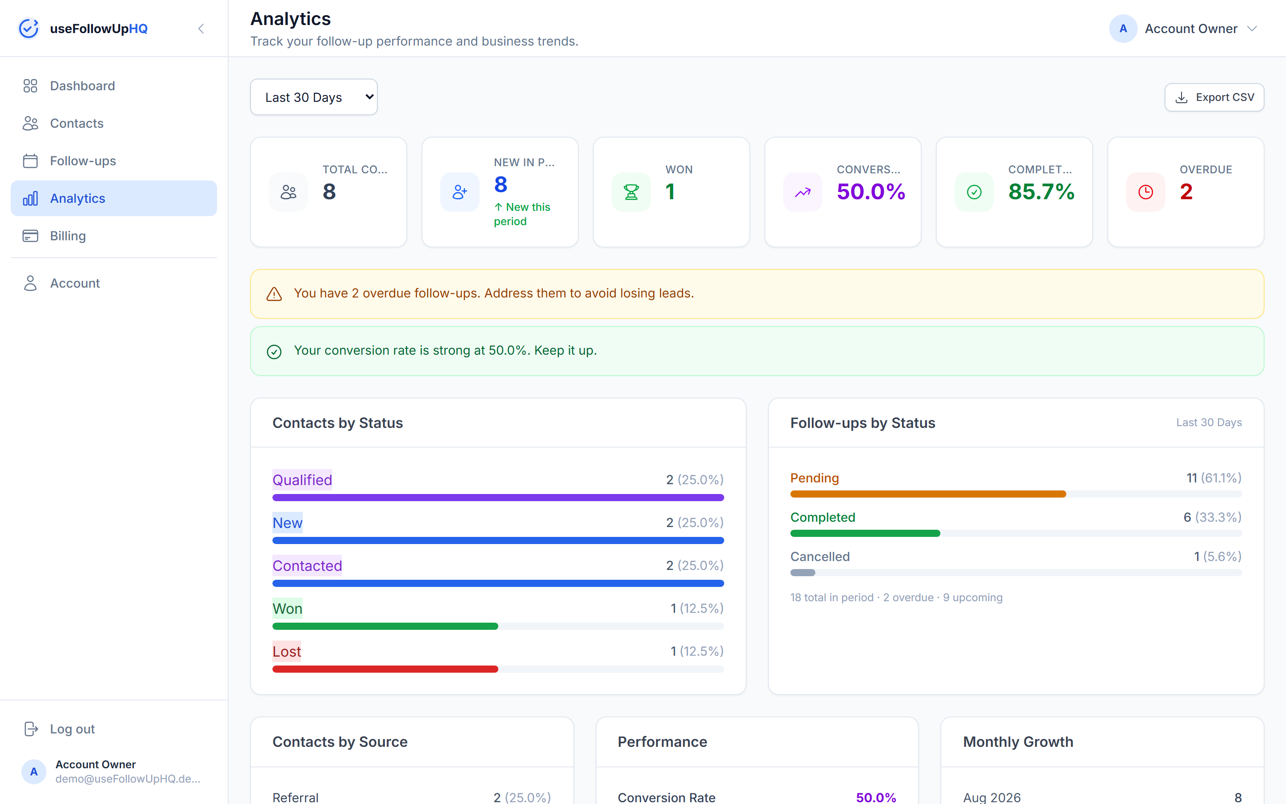The height and width of the screenshot is (804, 1286).
Task: Click the Won trophy icon
Action: 631,192
